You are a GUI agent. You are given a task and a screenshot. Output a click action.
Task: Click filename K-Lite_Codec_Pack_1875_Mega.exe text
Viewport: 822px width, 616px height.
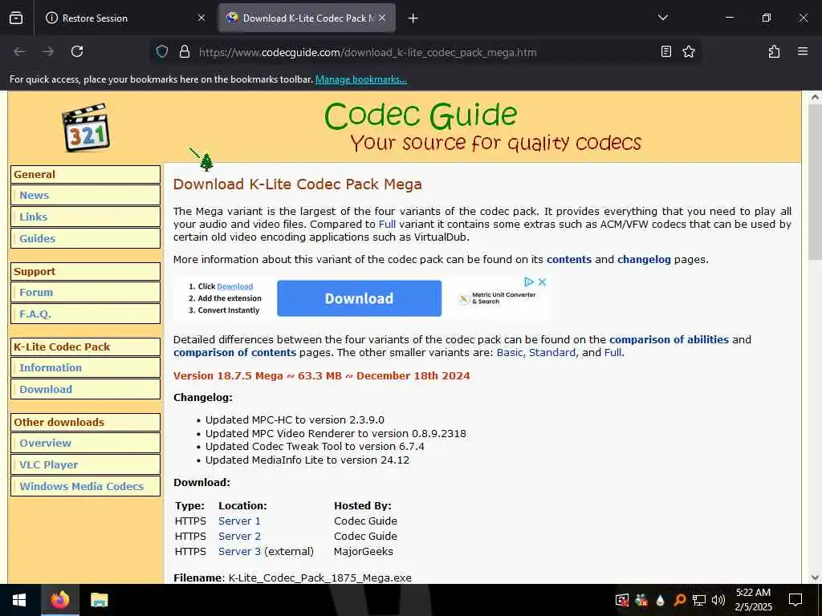pyautogui.click(x=319, y=577)
